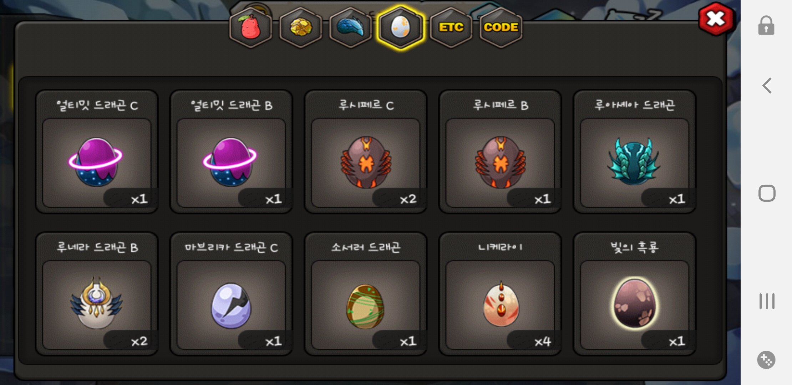Open the fruit food tab
The width and height of the screenshot is (792, 385).
[x=250, y=27]
